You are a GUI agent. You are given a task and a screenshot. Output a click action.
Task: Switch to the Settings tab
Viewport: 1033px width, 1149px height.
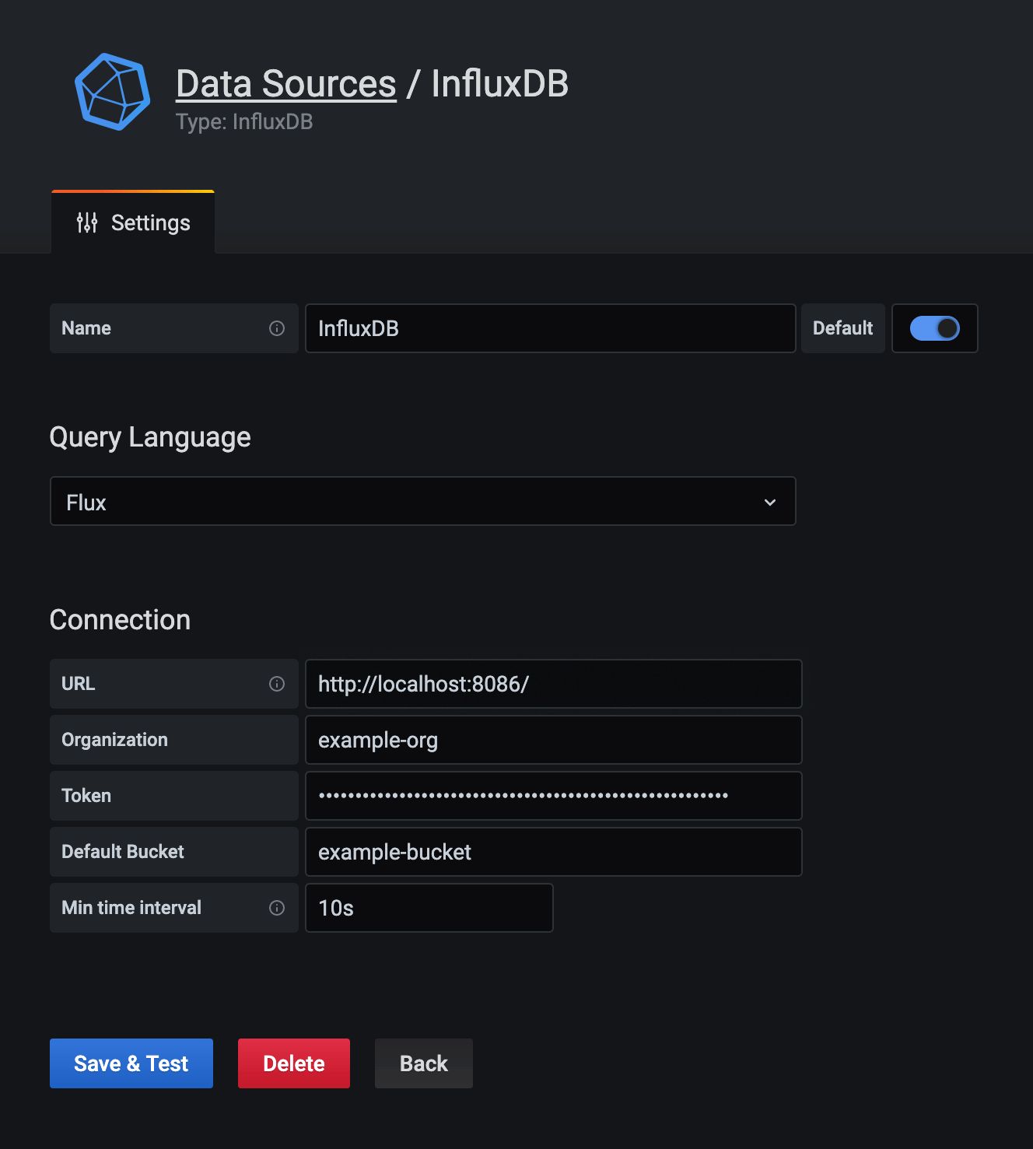coord(133,223)
